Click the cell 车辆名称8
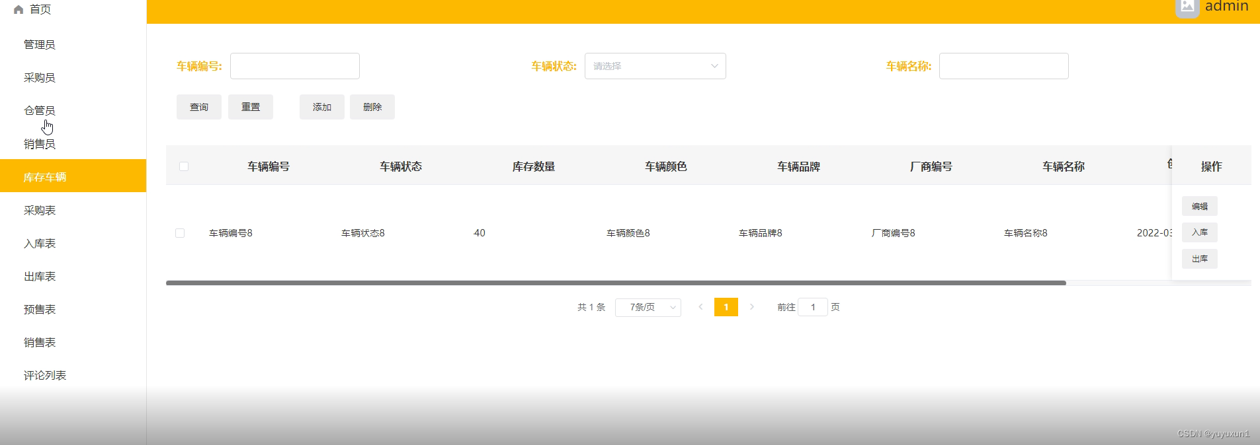The image size is (1260, 445). (1026, 233)
